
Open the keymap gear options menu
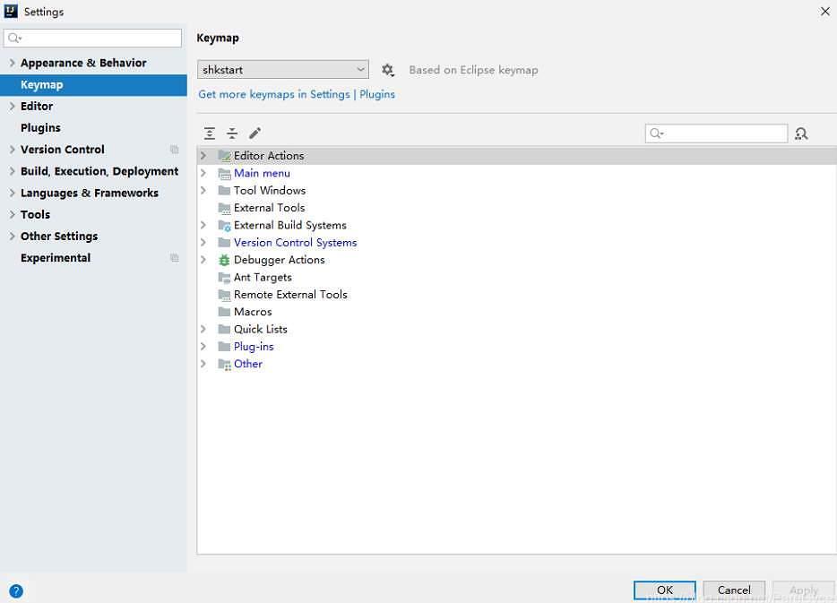click(x=387, y=70)
